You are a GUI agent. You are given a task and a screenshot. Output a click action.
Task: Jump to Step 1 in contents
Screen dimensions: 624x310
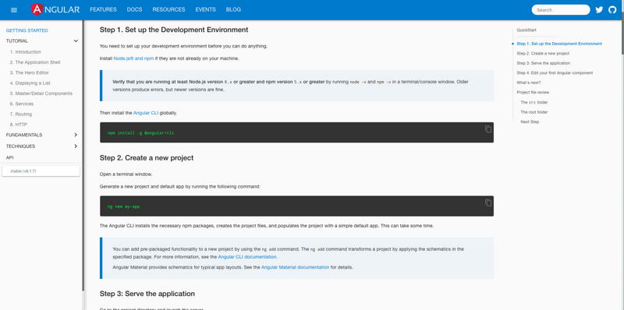pos(559,44)
